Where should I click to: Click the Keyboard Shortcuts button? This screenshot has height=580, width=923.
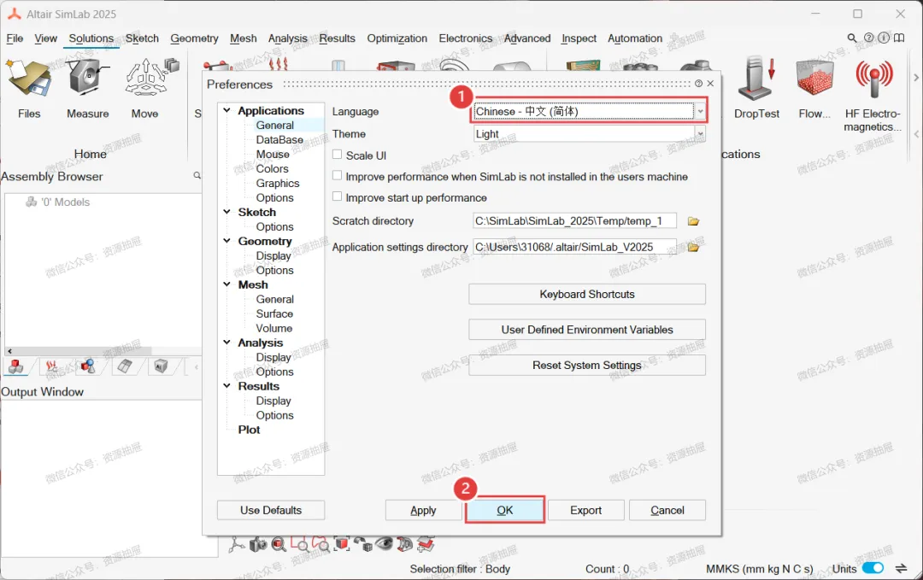pos(587,294)
